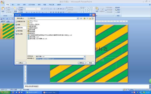
Task: Expand the save type dropdown arrow
Action: [85, 59]
